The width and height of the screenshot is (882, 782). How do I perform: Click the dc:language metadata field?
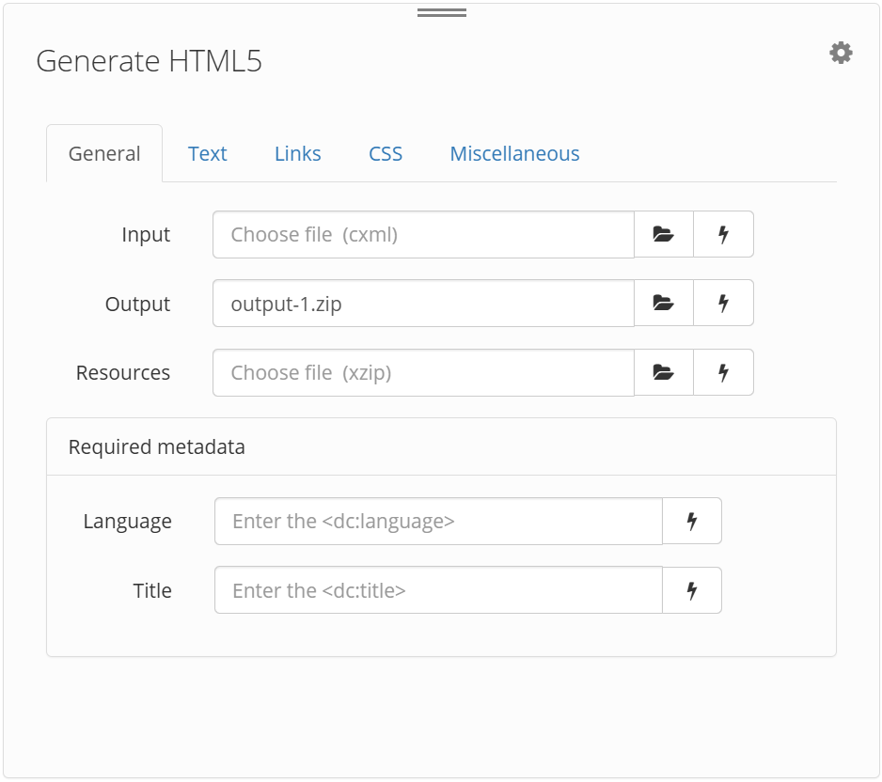[x=437, y=521]
